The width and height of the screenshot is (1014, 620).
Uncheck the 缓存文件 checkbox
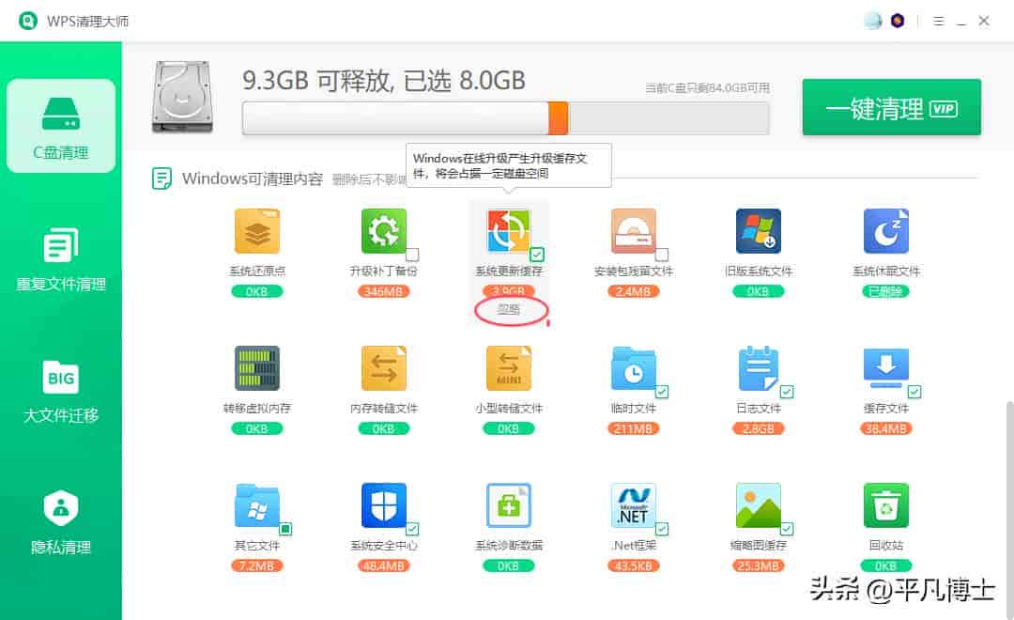tap(914, 392)
